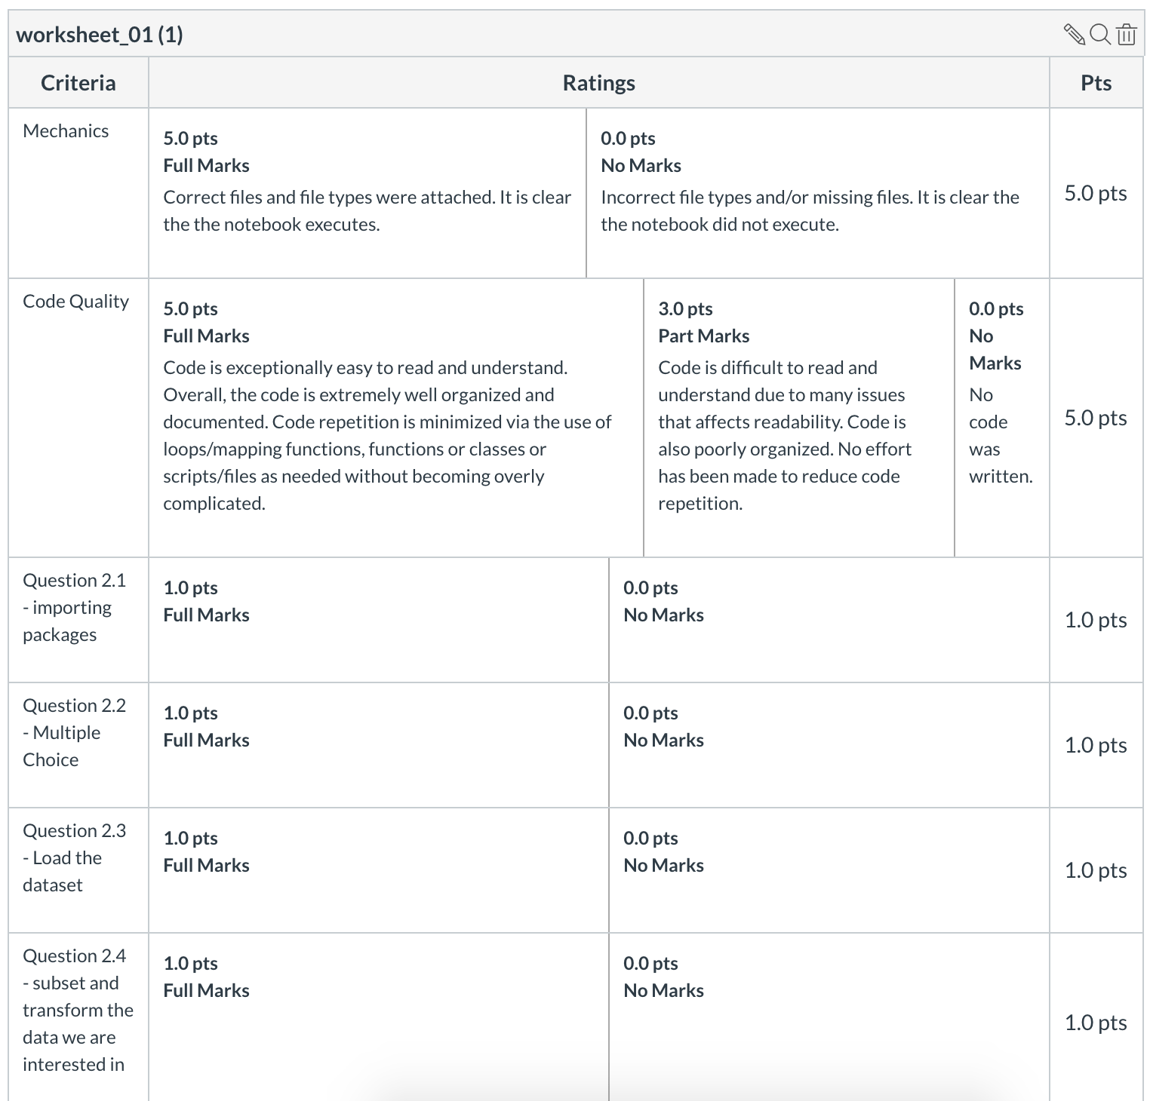Screen dimensions: 1150x1101
Task: Click the 5.0 pts total for Code Quality
Action: click(1096, 416)
